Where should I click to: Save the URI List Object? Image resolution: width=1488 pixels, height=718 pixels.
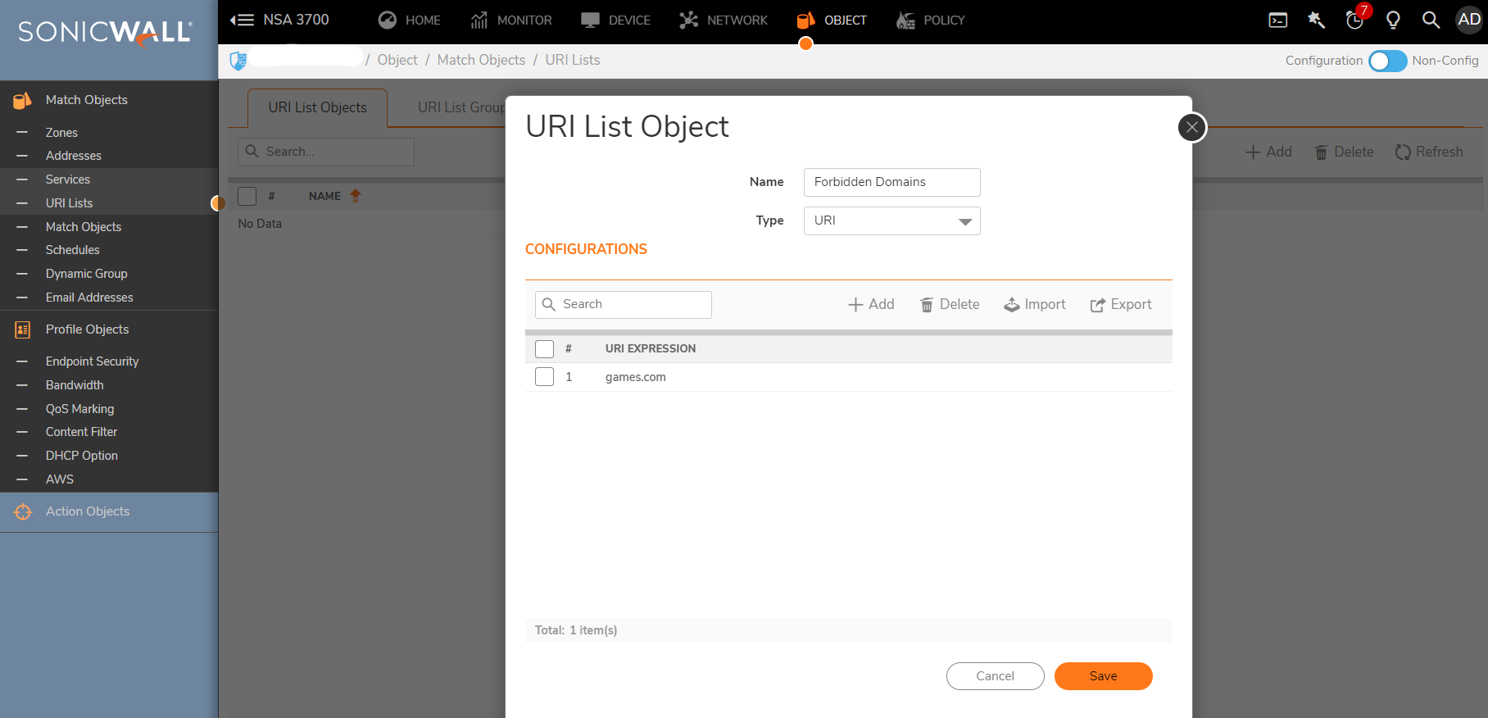(x=1103, y=676)
